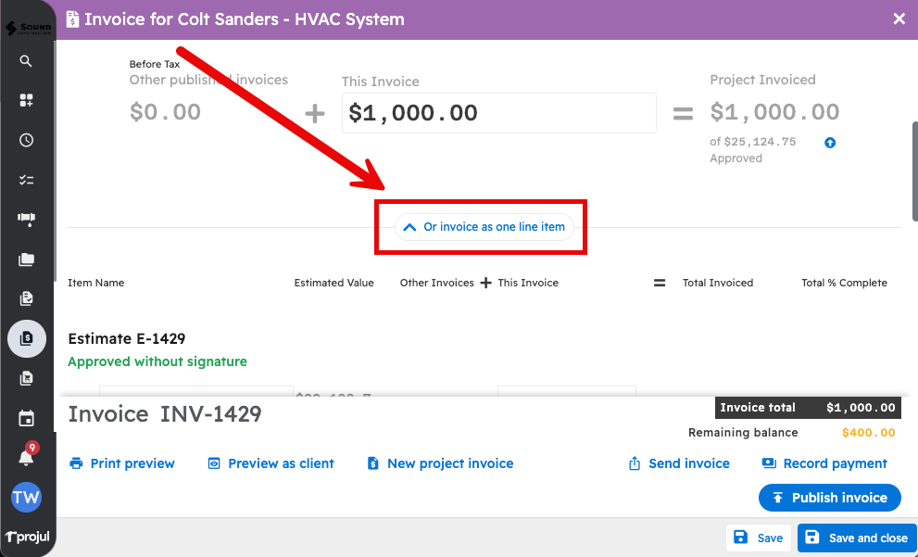Close the invoice dialog with X

899,19
